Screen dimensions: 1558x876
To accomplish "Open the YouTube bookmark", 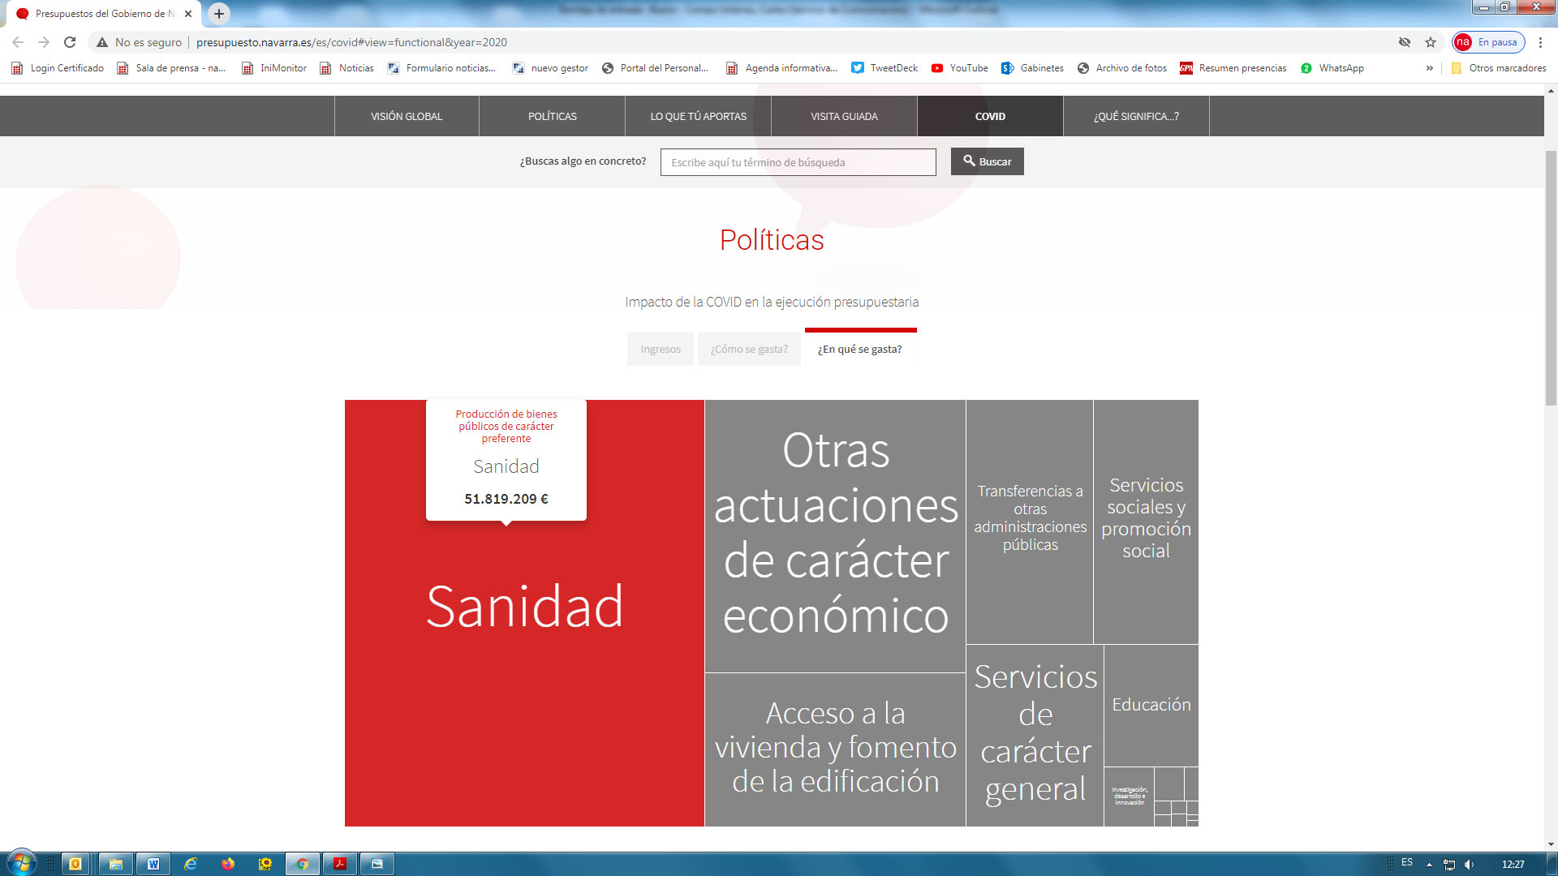I will (x=959, y=68).
